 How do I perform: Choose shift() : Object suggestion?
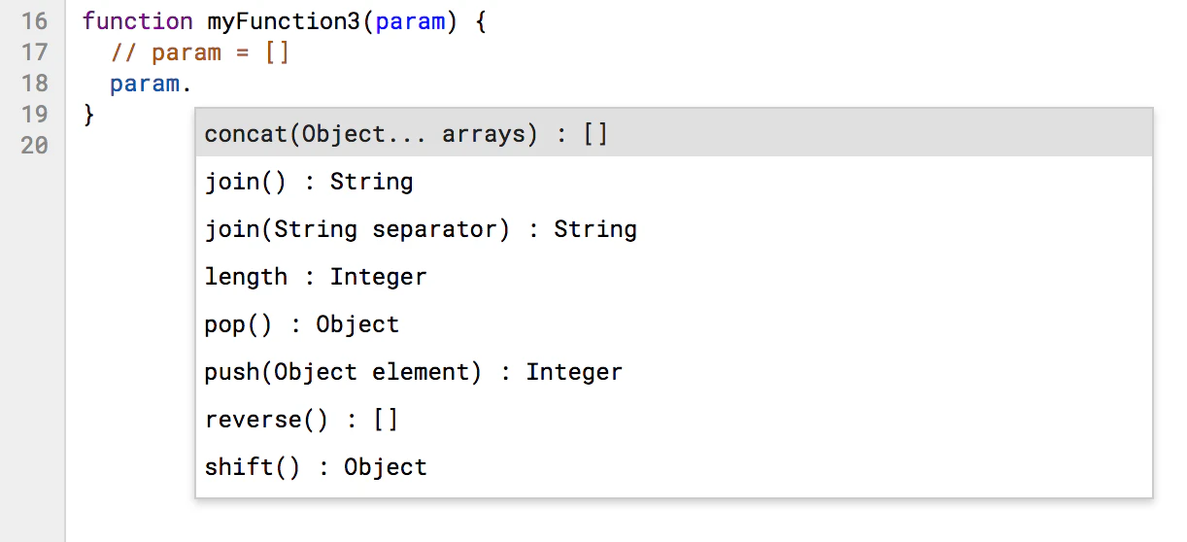click(674, 466)
